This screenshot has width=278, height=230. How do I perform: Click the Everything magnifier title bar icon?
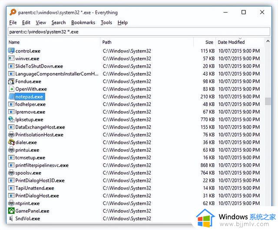pyautogui.click(x=13, y=12)
